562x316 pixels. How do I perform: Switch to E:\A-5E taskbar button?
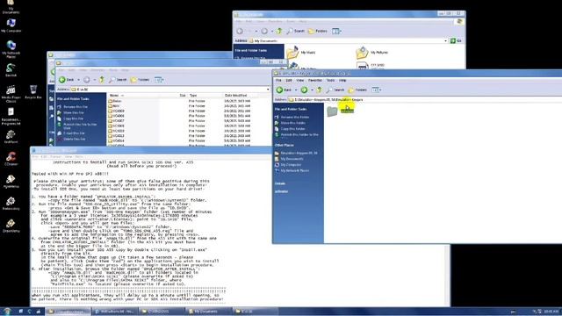tap(256, 312)
